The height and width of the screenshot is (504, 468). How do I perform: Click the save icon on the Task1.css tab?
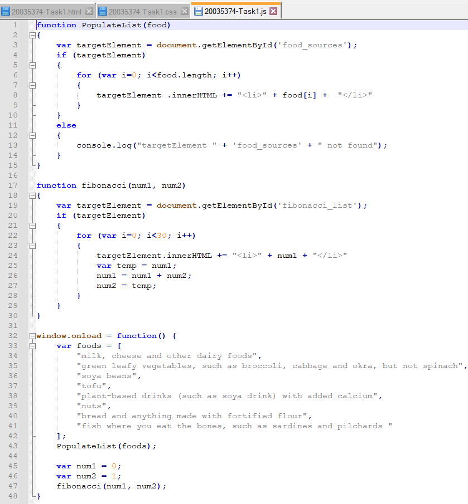point(102,12)
